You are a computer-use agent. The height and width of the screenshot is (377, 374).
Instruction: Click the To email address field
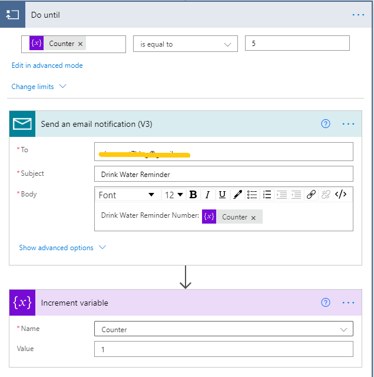223,152
